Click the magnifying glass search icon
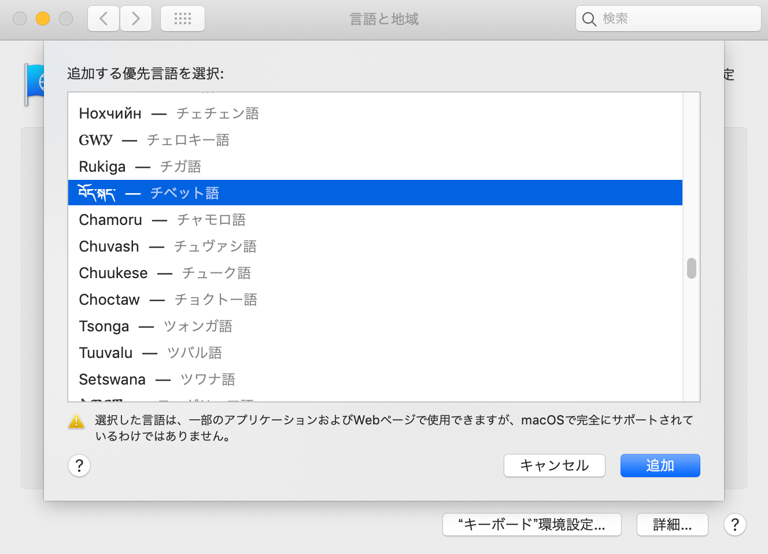Viewport: 768px width, 554px height. [x=589, y=19]
